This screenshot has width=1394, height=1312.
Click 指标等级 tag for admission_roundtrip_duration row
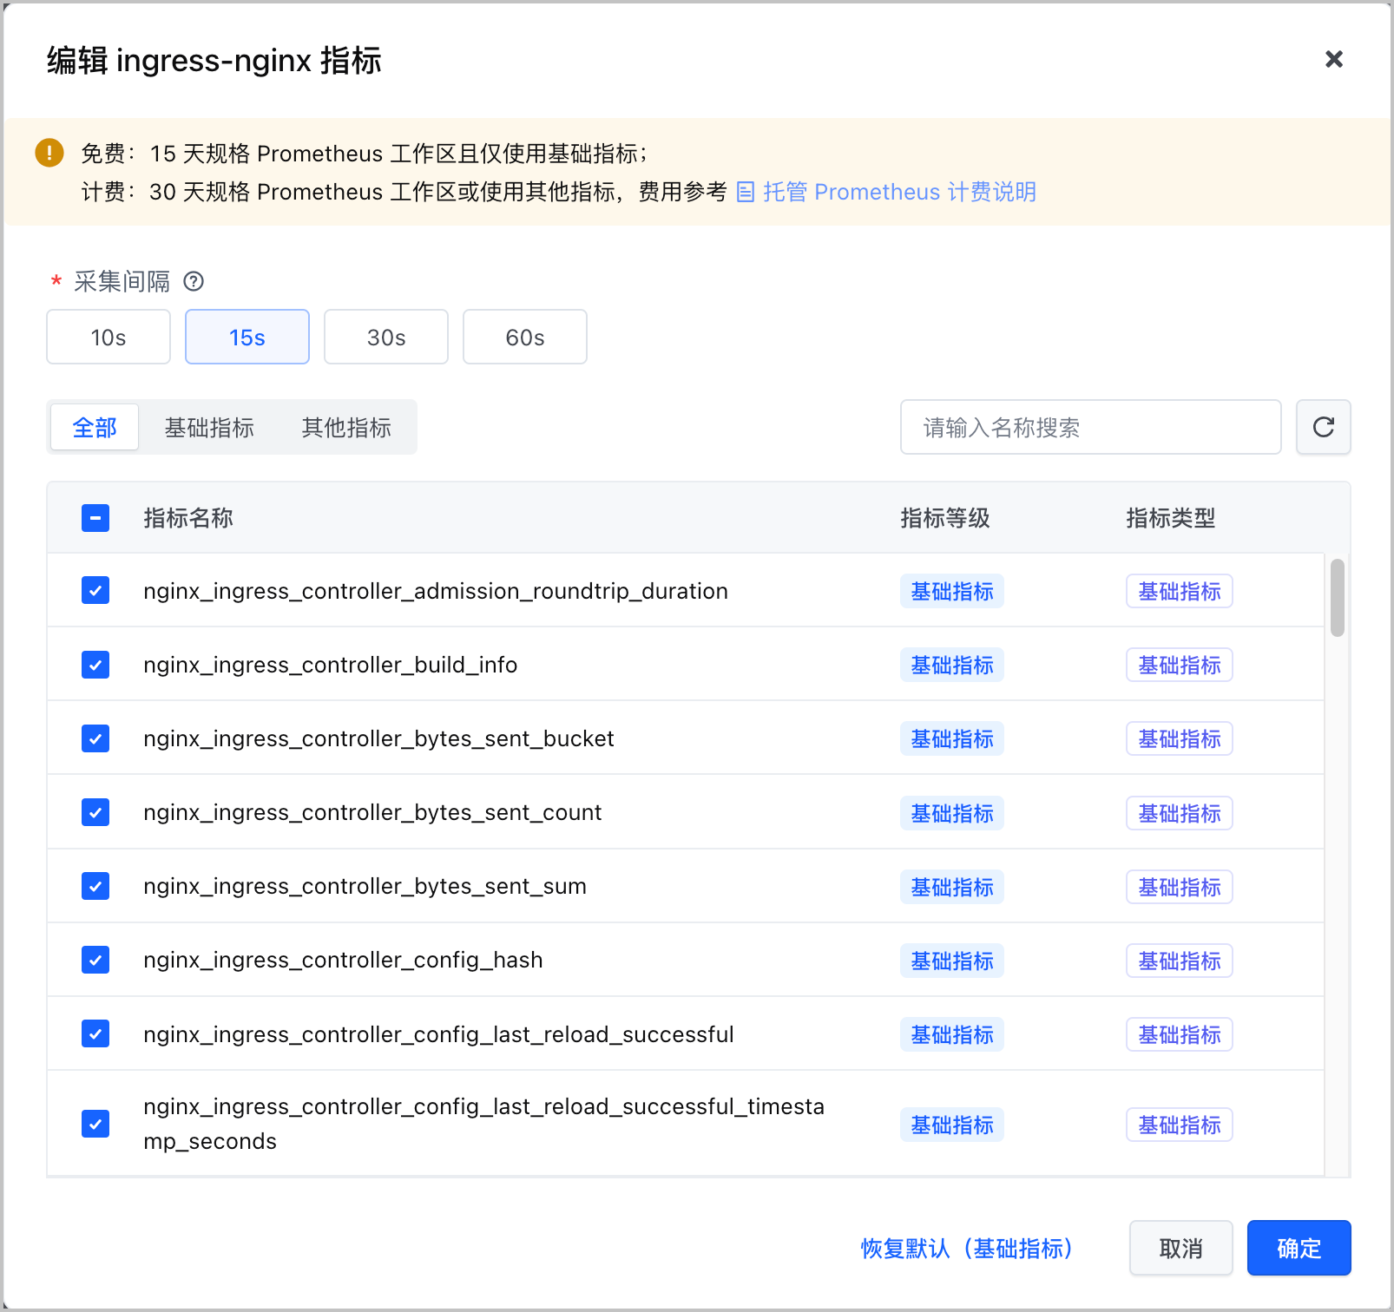[x=952, y=591]
